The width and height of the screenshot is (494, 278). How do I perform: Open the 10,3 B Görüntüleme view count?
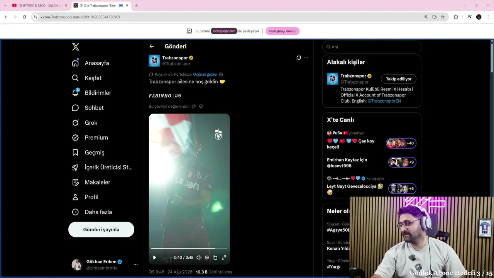pos(214,272)
